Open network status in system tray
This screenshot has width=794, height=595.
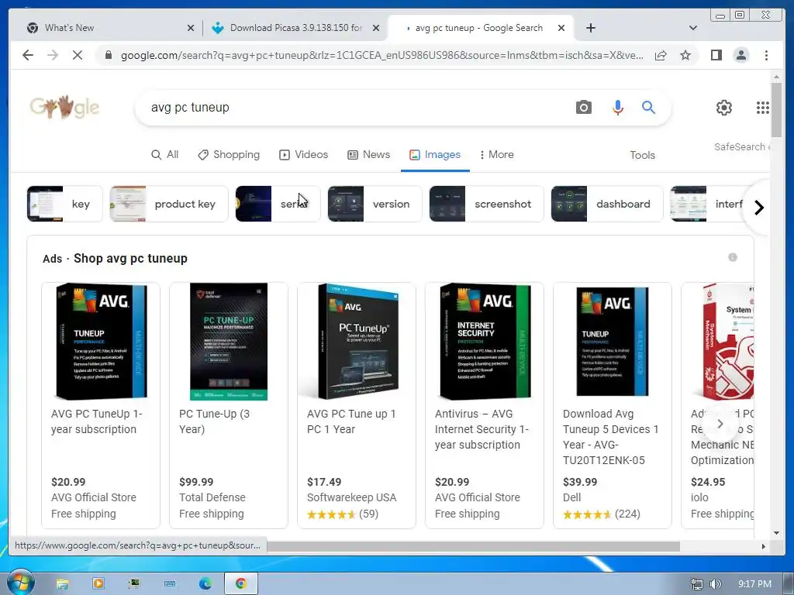(x=697, y=584)
